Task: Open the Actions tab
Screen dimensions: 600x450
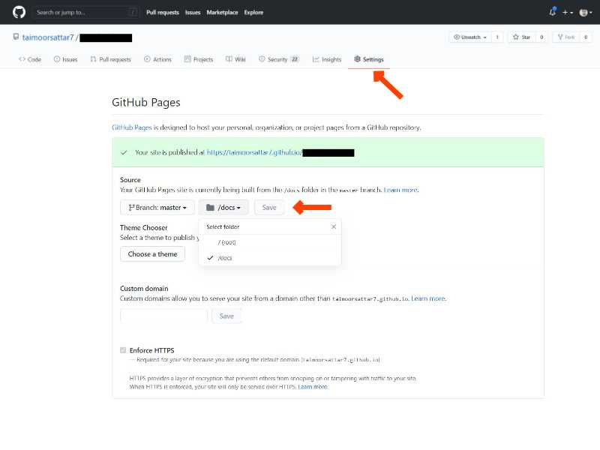Action: point(157,59)
